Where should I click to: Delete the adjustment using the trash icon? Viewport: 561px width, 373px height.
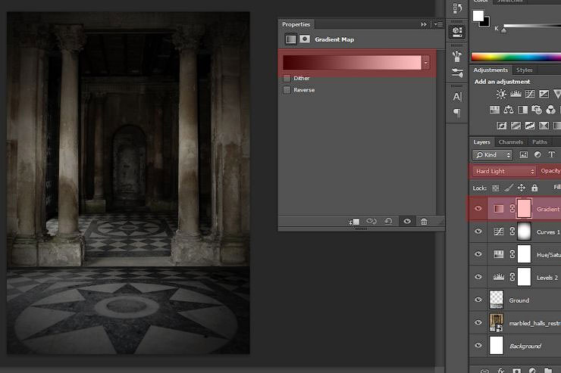(424, 222)
